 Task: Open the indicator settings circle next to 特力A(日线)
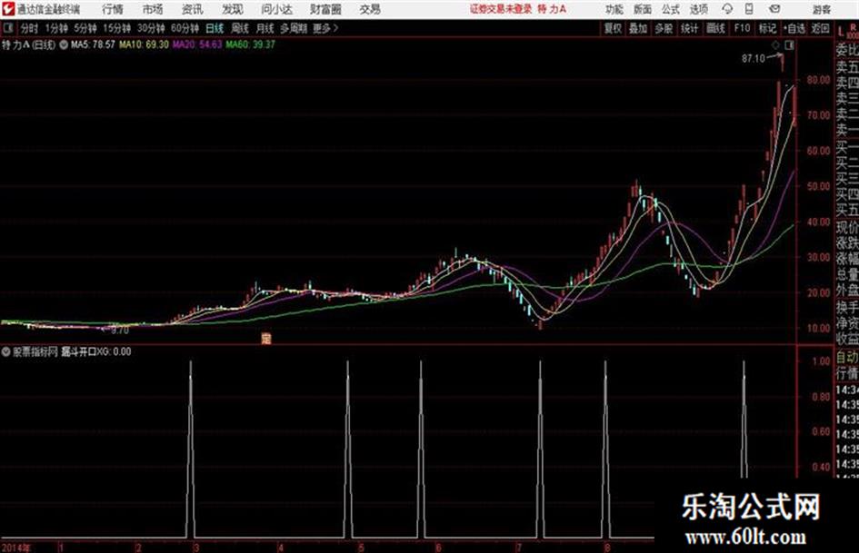click(64, 44)
